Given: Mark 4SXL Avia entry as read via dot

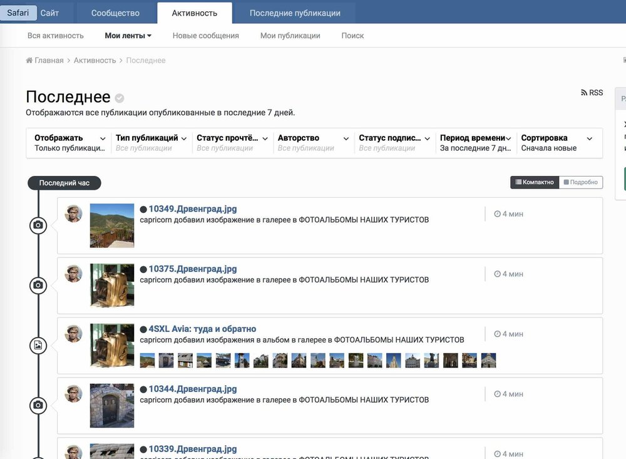Looking at the screenshot, I should pos(143,329).
